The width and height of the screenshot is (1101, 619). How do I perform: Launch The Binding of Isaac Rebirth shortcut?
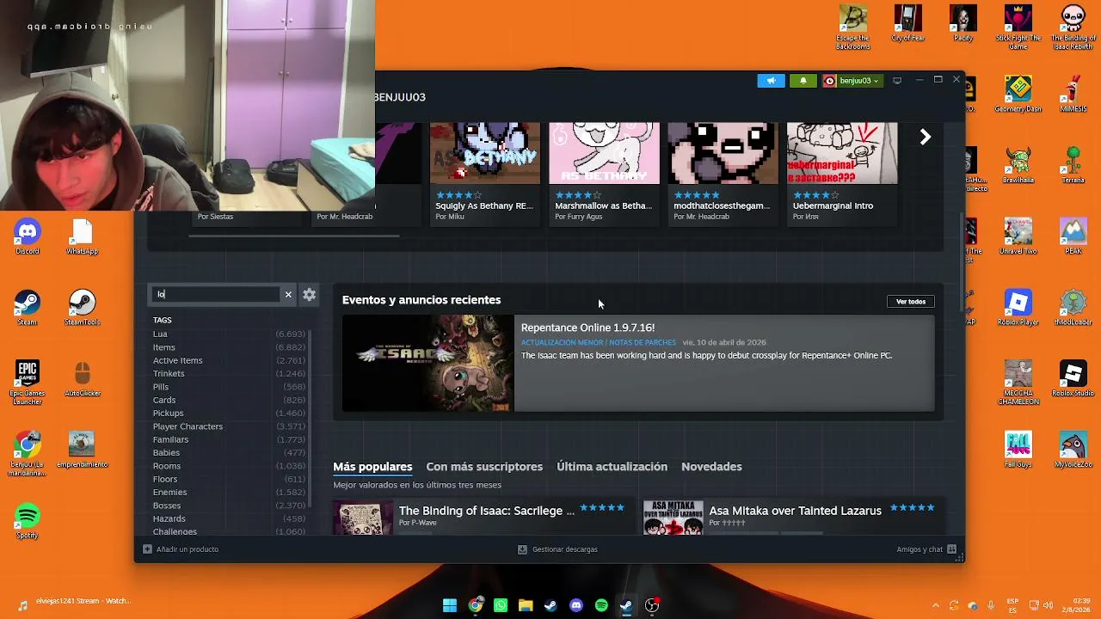coord(1073,27)
